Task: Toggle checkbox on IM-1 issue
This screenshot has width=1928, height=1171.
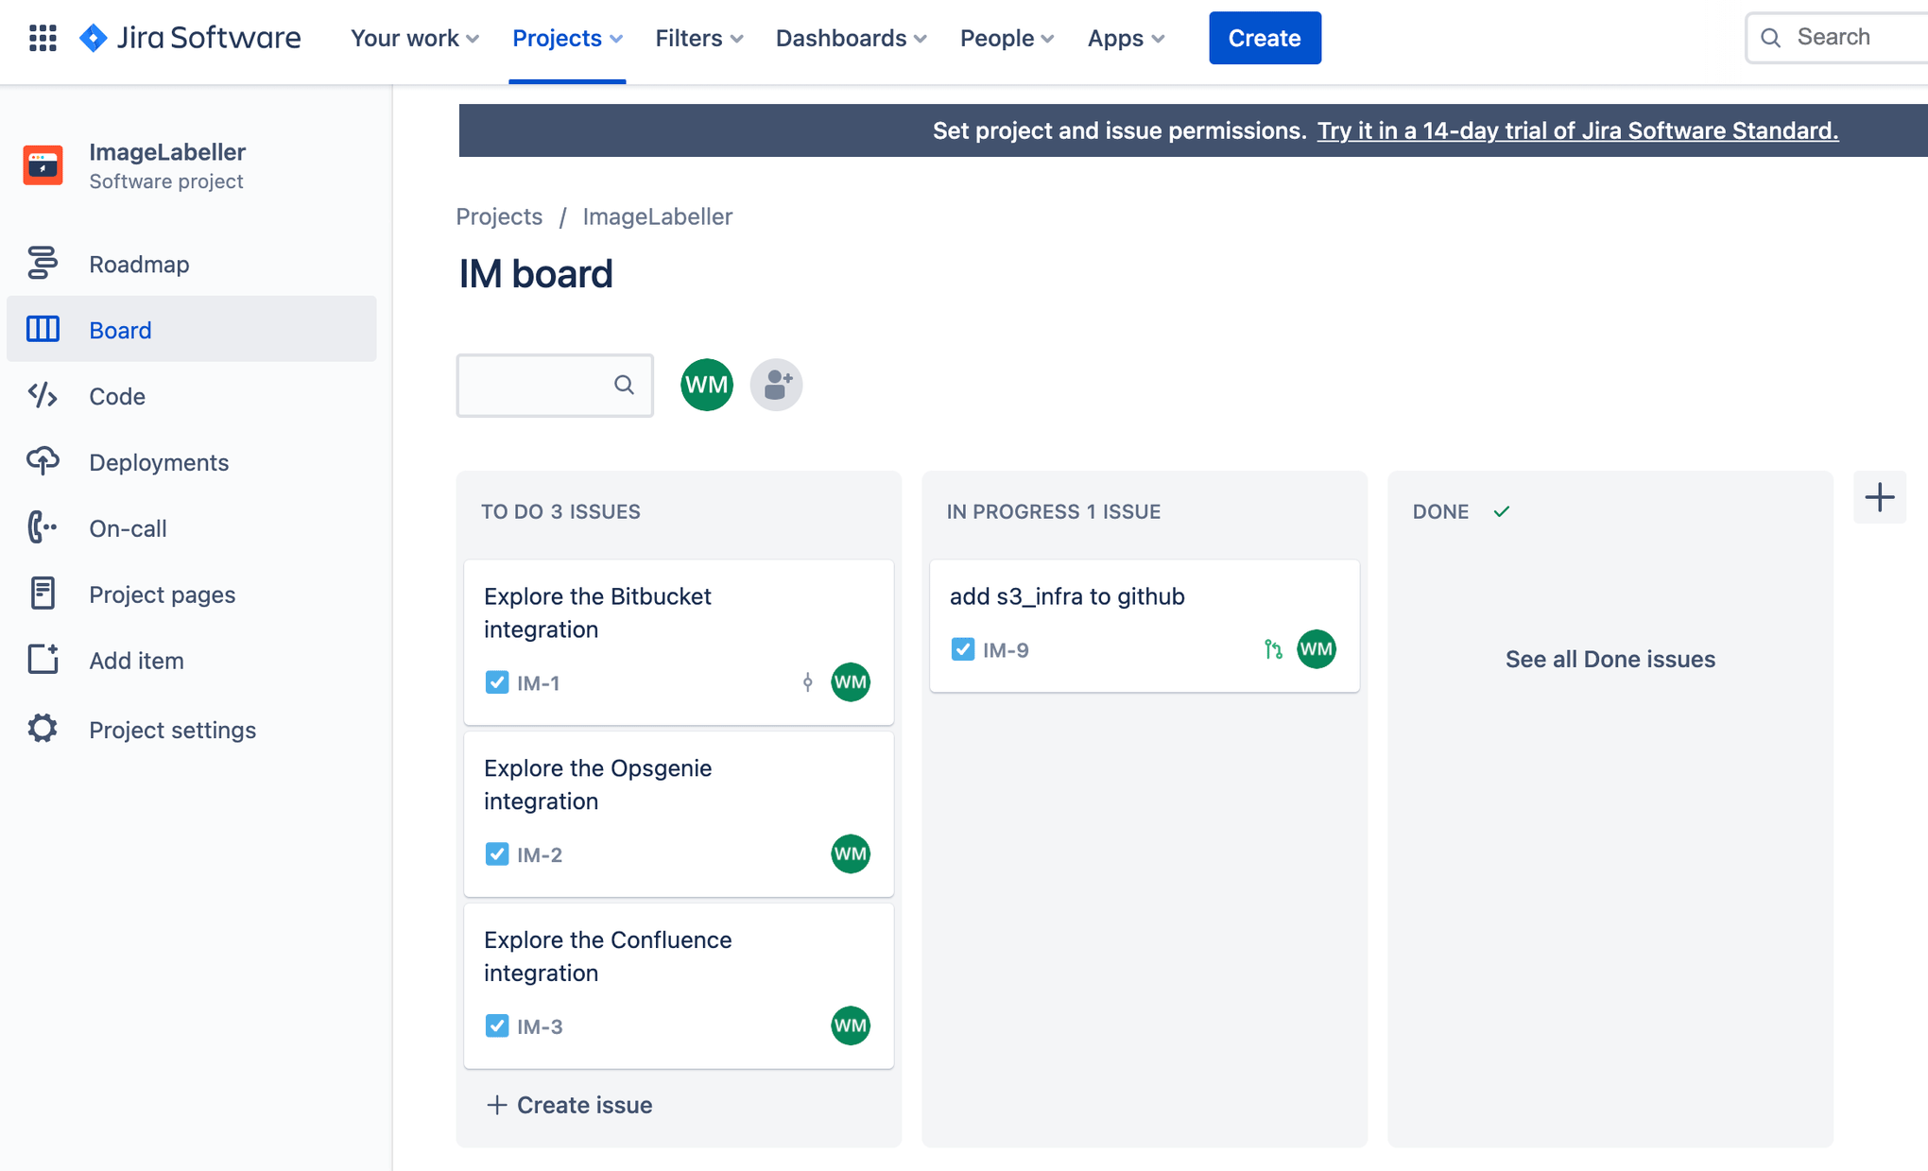Action: [497, 680]
